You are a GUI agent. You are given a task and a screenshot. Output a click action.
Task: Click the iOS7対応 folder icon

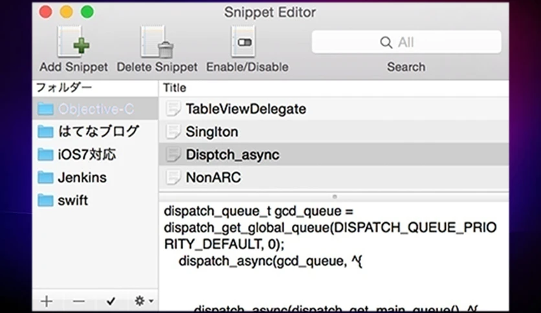tap(45, 155)
